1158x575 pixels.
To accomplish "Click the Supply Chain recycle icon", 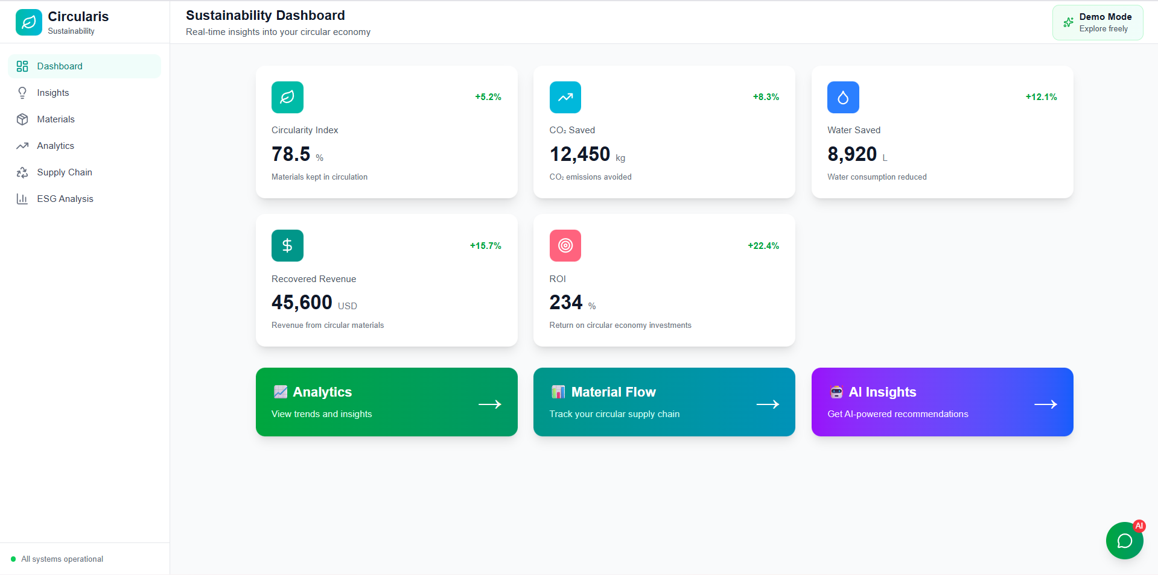I will (x=22, y=172).
